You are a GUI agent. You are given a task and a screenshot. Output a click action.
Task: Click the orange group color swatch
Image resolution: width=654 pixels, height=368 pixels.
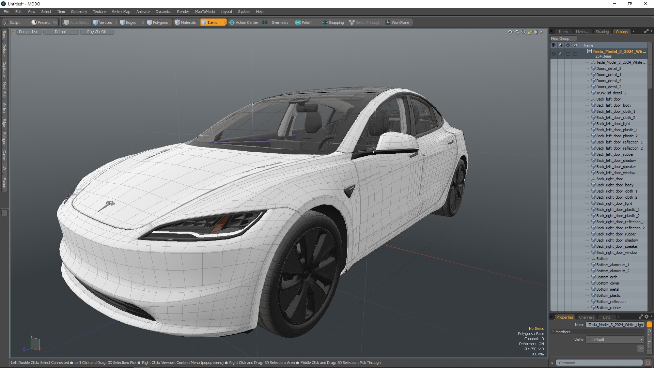[649, 325]
